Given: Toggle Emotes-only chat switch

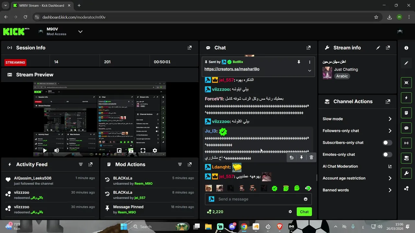Looking at the screenshot, I should [x=387, y=155].
